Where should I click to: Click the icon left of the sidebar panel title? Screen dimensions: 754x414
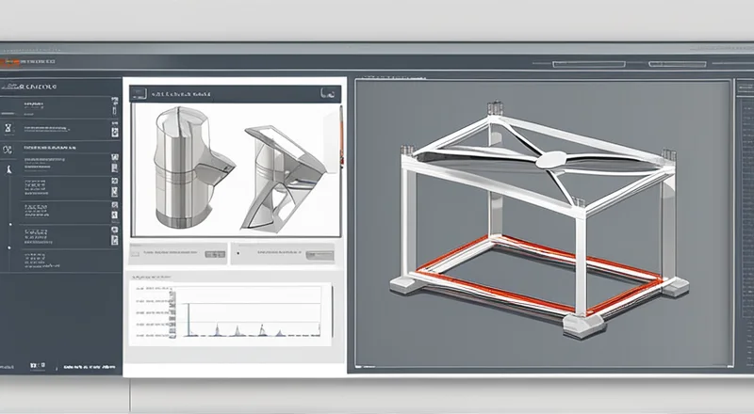6,87
